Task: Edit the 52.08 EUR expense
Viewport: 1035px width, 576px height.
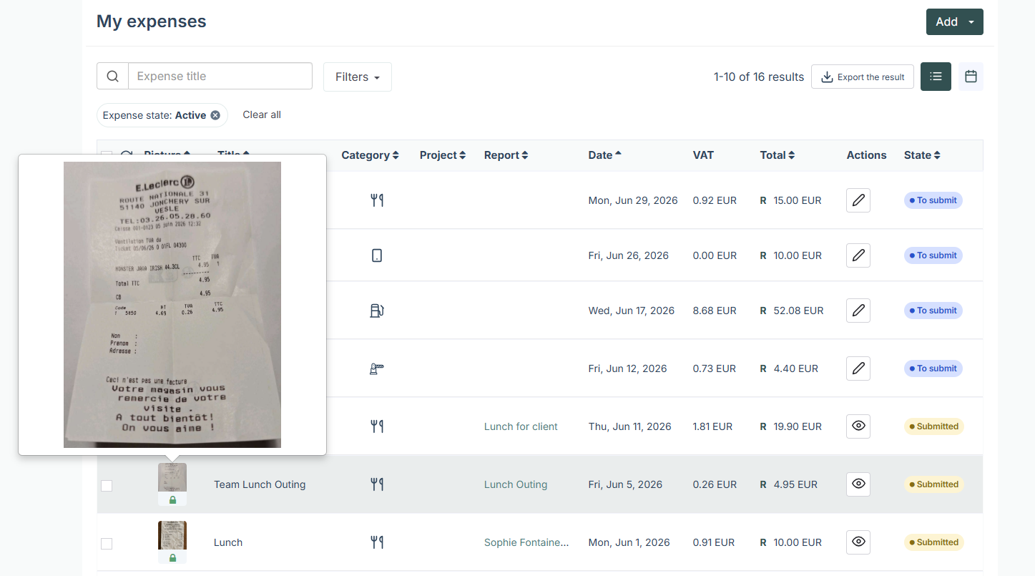Action: pos(858,311)
